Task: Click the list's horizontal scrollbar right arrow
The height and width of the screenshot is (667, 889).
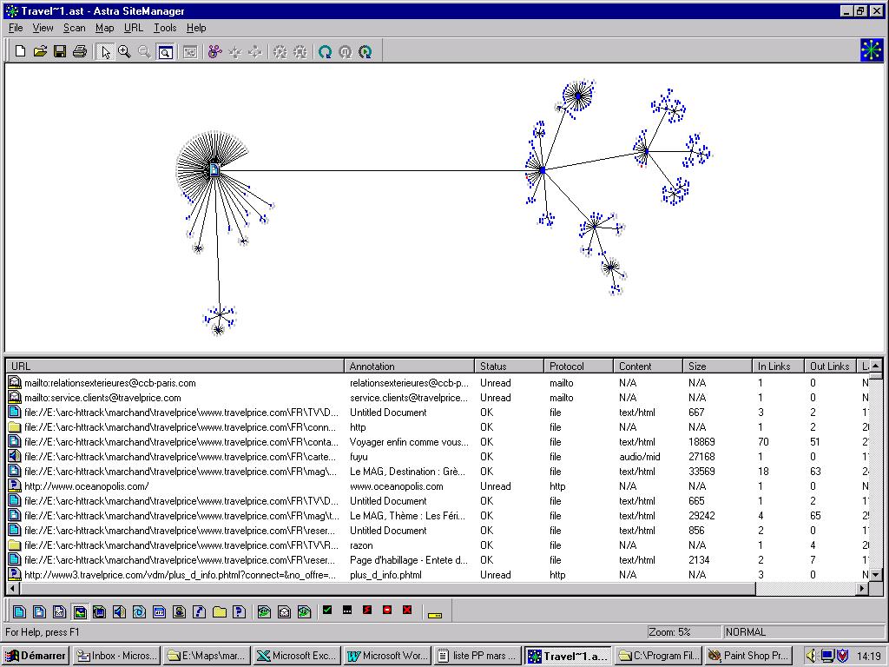Action: tap(862, 589)
